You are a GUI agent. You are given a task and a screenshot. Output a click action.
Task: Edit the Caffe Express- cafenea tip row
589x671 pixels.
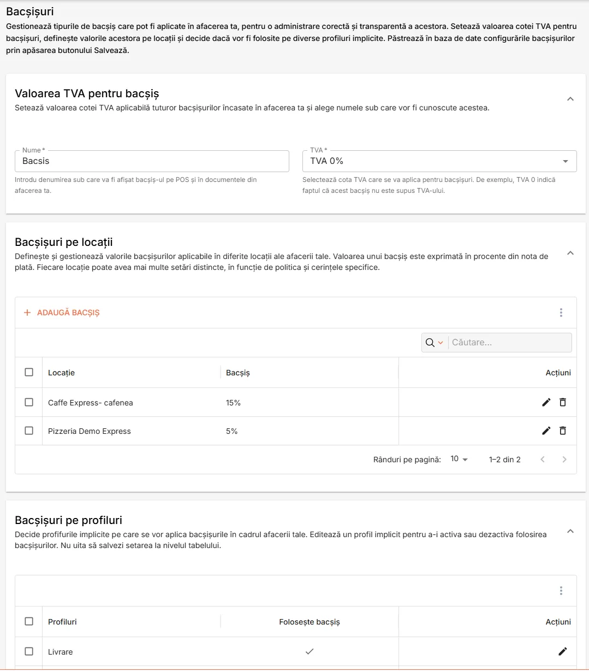(x=546, y=402)
